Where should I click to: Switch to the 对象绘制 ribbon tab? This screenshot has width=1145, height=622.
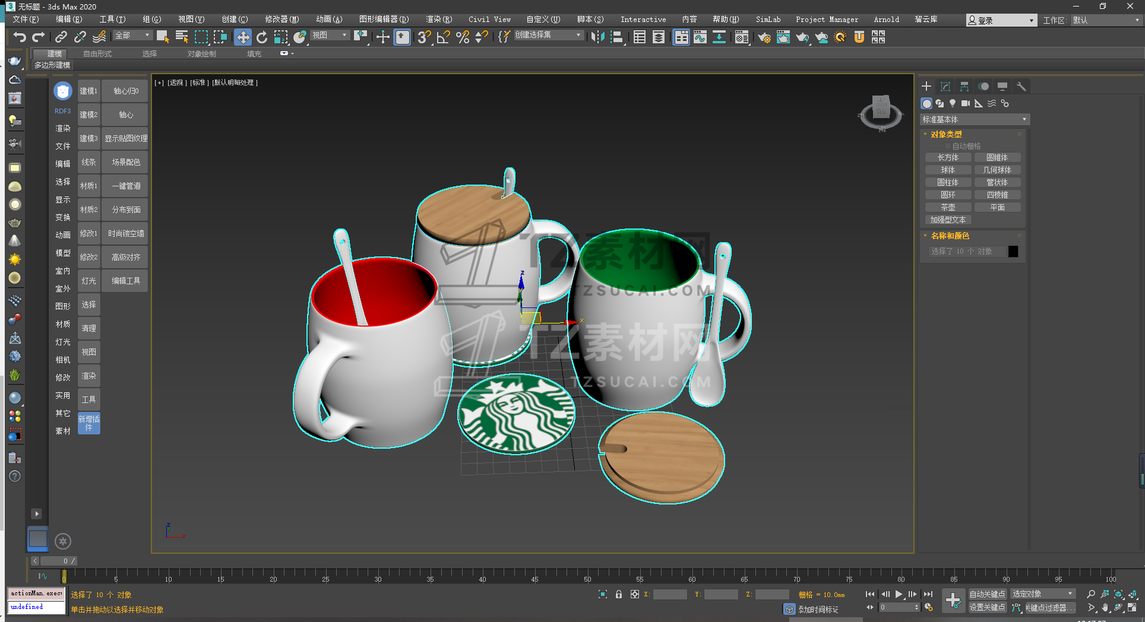point(202,53)
